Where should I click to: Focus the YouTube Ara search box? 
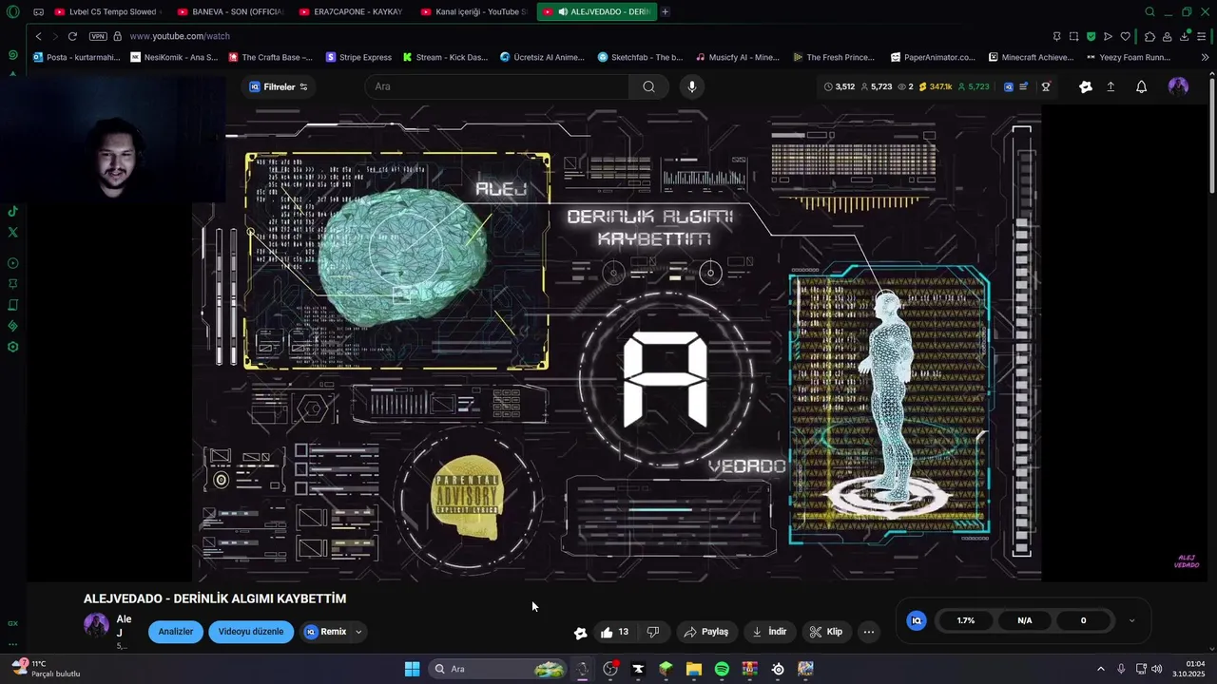[497, 86]
